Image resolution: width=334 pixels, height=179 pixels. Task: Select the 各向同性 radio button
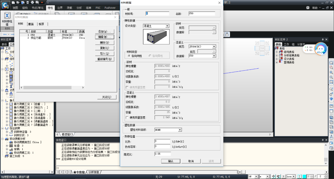click(x=129, y=56)
